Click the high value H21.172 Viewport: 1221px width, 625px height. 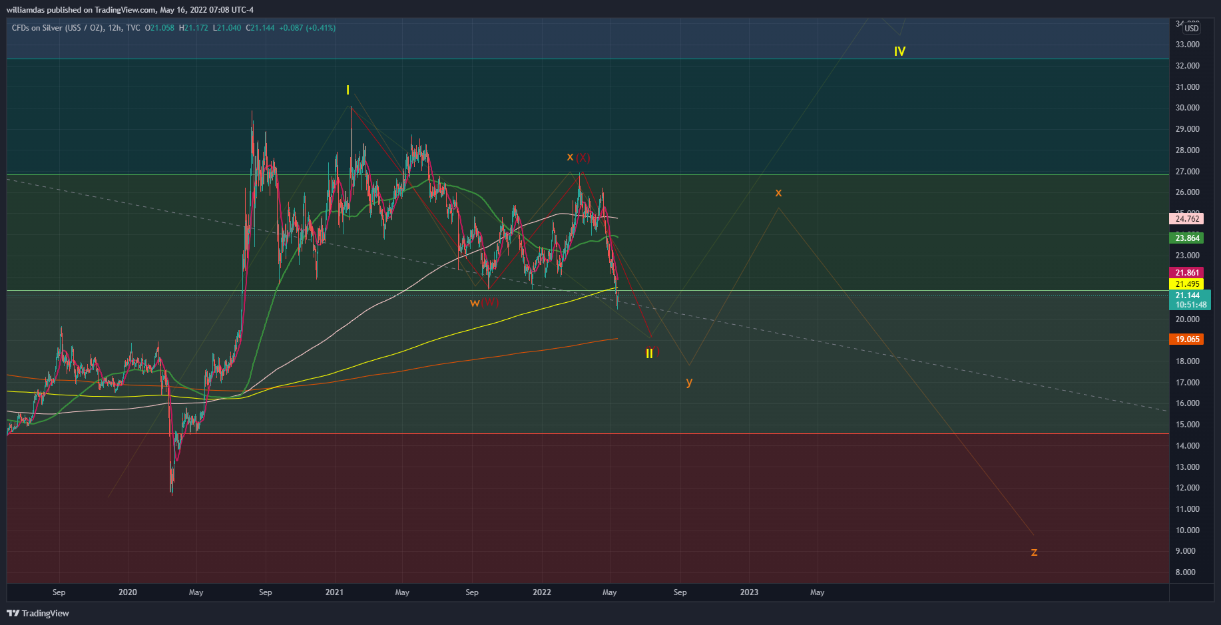[x=193, y=28]
